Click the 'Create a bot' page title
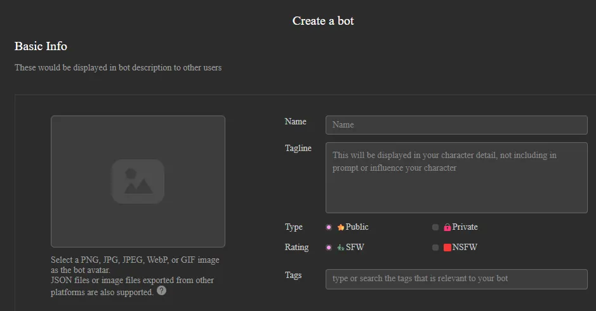Viewport: 596px width, 311px height. point(323,21)
